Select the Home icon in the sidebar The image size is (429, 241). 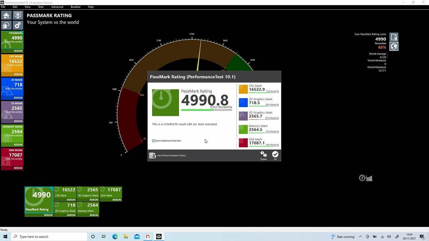click(x=6, y=15)
